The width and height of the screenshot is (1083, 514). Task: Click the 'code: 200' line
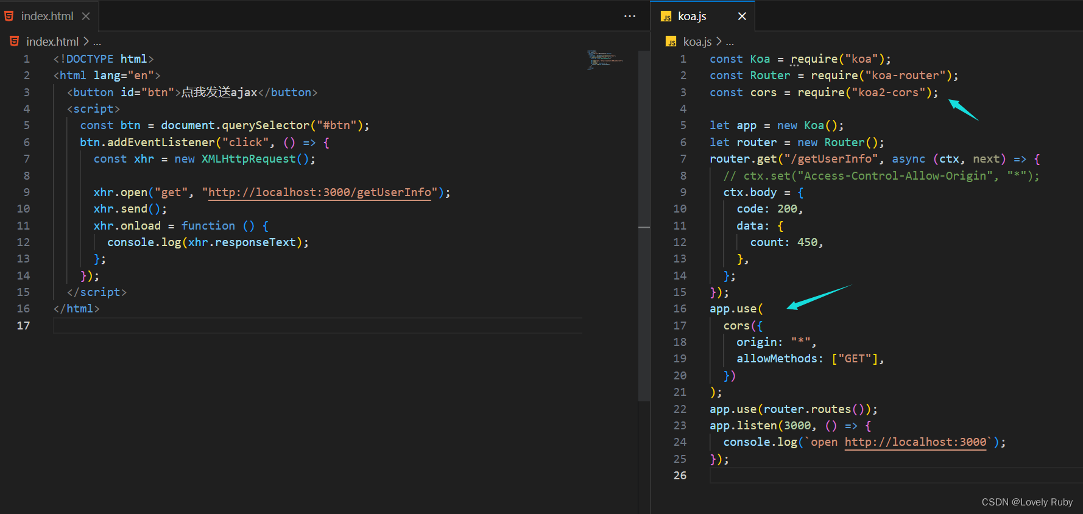point(770,209)
